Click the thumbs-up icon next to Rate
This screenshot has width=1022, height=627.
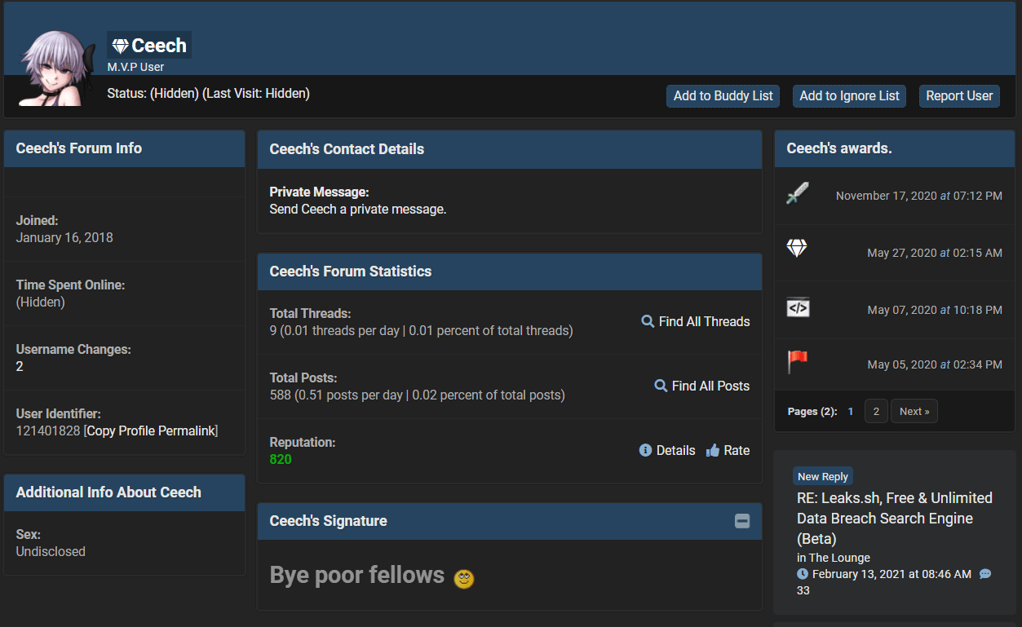(713, 450)
